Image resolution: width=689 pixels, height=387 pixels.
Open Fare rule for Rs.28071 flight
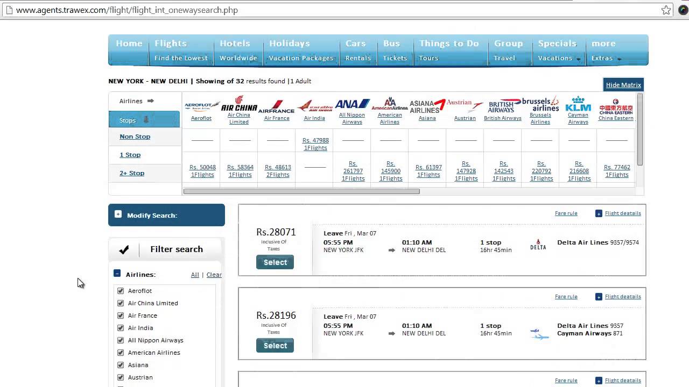(x=566, y=213)
